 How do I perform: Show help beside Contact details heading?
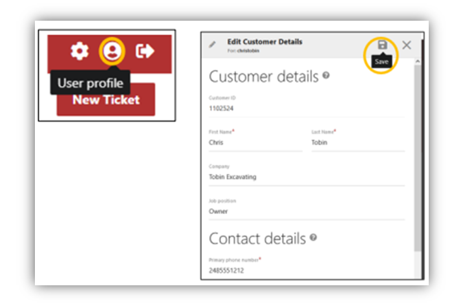click(x=313, y=237)
